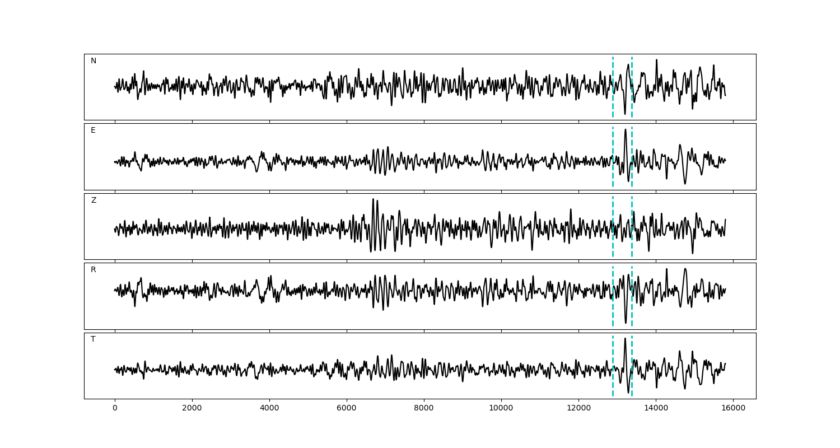Pick the 8000 x-axis tick label
This screenshot has height=448, width=840.
tap(424, 408)
